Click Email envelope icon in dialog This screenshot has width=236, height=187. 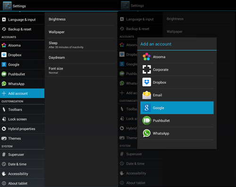click(147, 95)
